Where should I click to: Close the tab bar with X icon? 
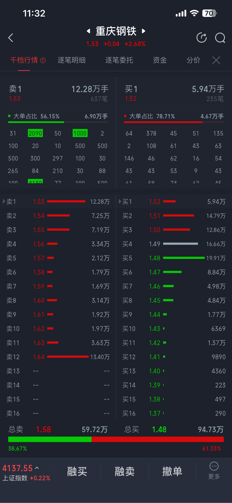tap(216, 60)
